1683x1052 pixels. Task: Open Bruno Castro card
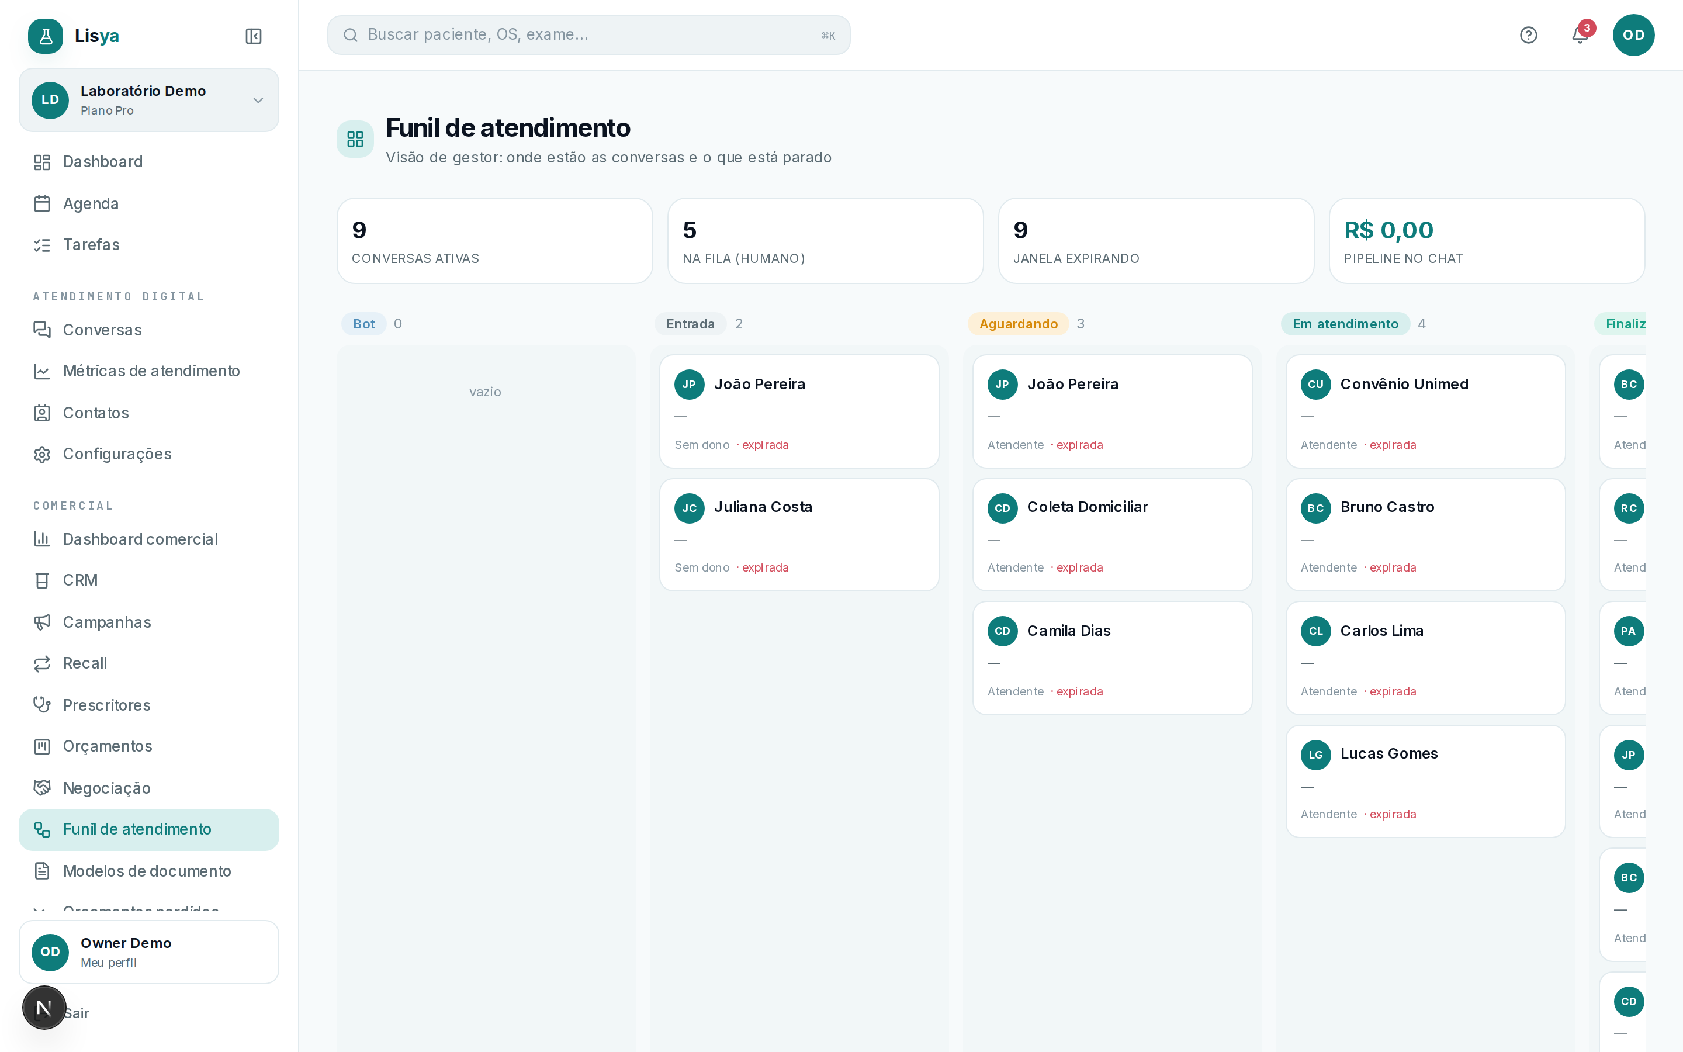click(x=1425, y=535)
